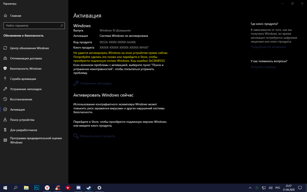Click Settings gear in taskbar
This screenshot has width=307, height=192.
tap(99, 188)
